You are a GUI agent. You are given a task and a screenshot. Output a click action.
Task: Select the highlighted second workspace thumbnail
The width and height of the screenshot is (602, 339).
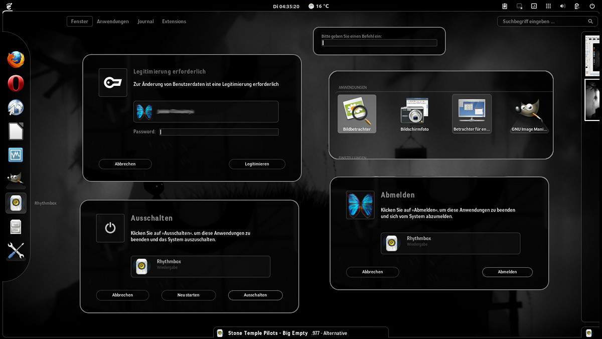592,99
